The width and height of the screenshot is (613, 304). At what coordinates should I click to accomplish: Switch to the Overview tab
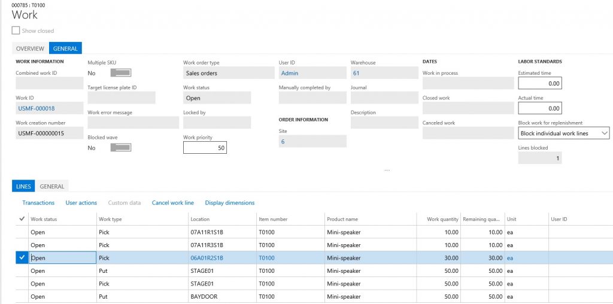click(x=30, y=48)
